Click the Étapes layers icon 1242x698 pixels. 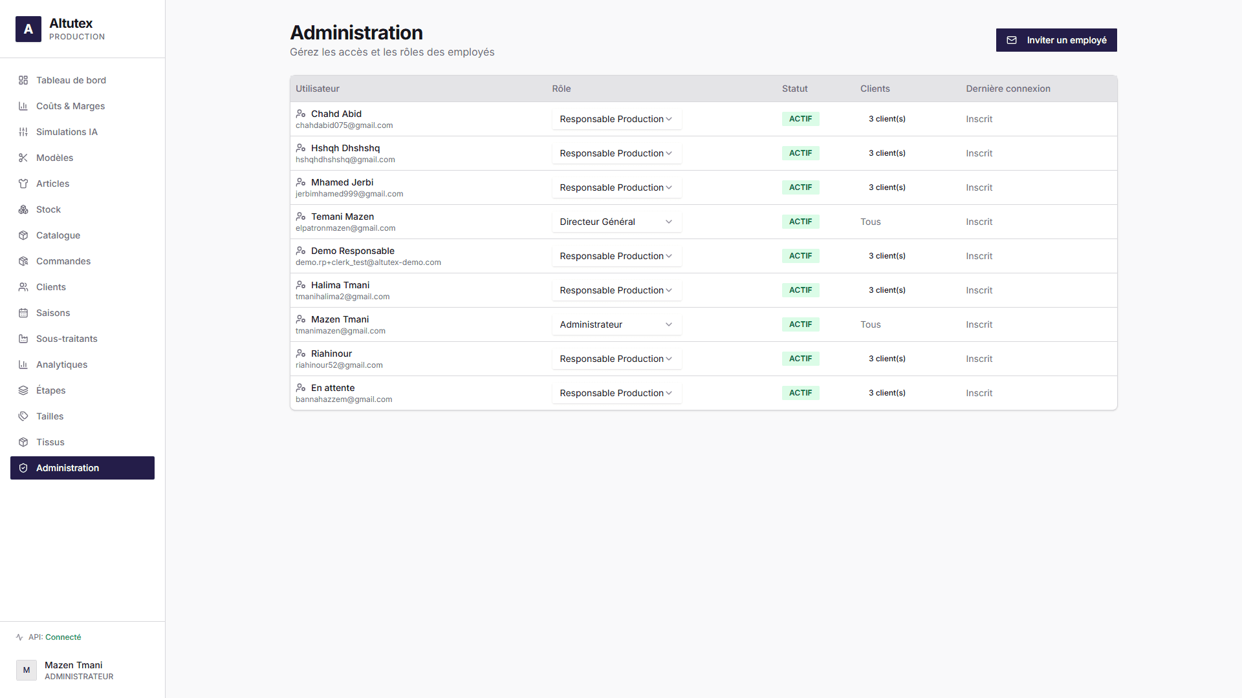23,390
